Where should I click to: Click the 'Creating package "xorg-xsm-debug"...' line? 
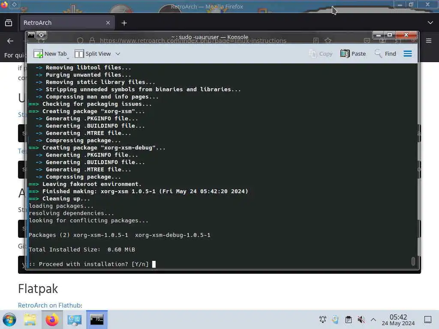click(97, 148)
